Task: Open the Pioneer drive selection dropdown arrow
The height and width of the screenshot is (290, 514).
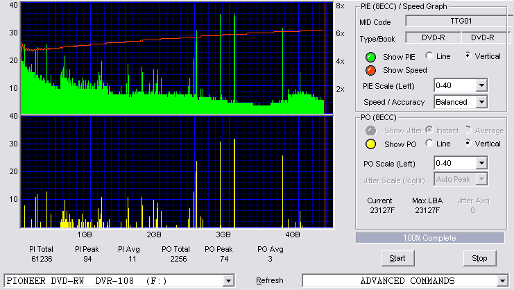Action: pyautogui.click(x=228, y=281)
